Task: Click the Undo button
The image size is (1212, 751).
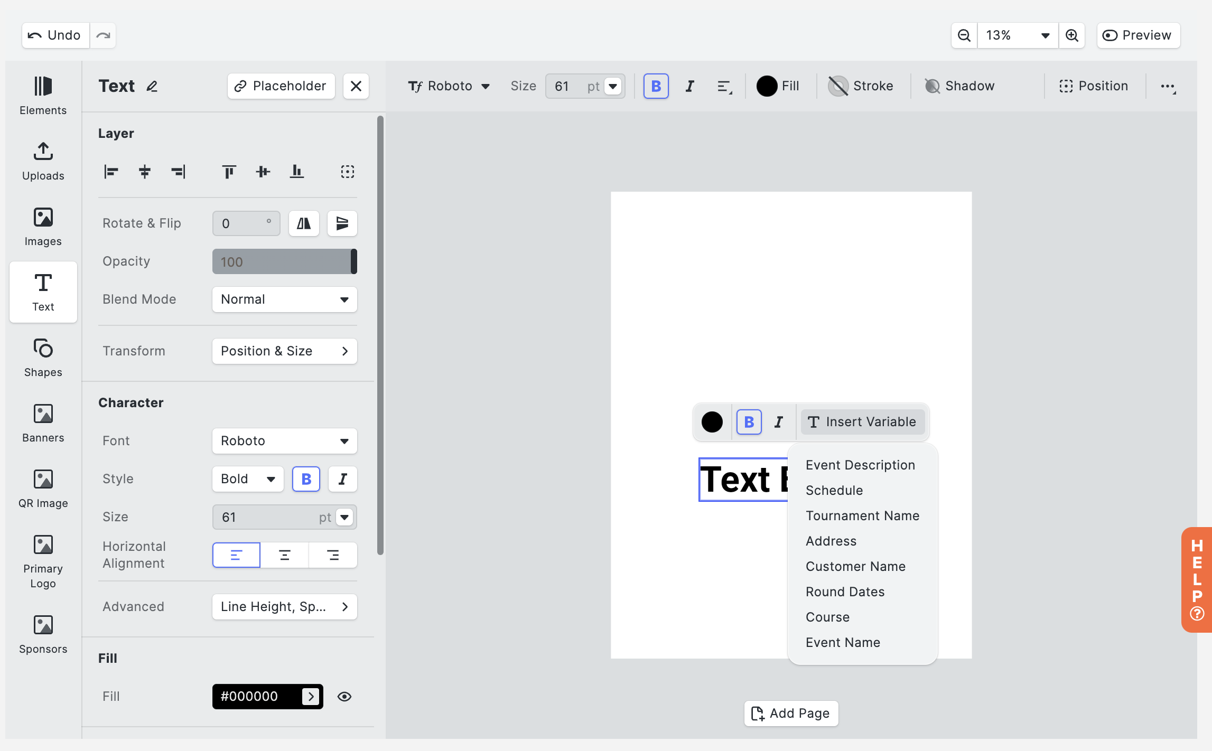Action: point(55,35)
